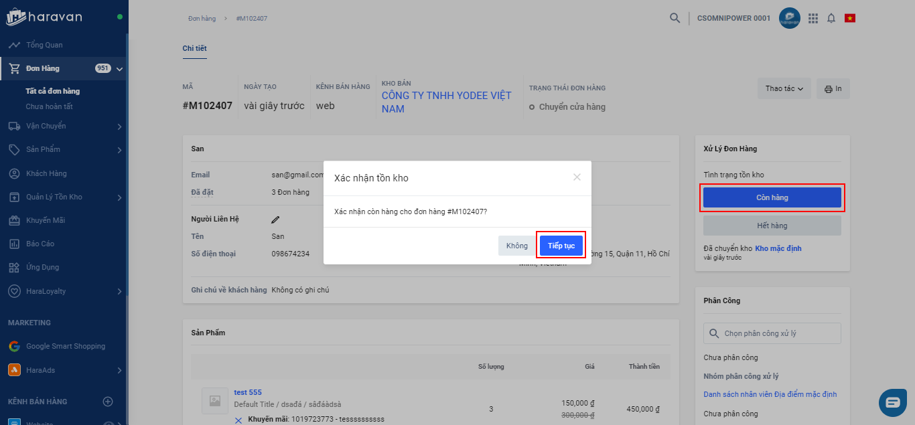Edit Người Liên Hệ pencil icon
Screen dimensions: 915x425
coord(275,220)
